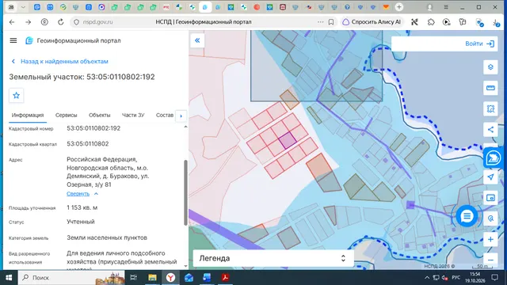Click the cadastral number 53:05:0110802:192 value

(x=93, y=128)
